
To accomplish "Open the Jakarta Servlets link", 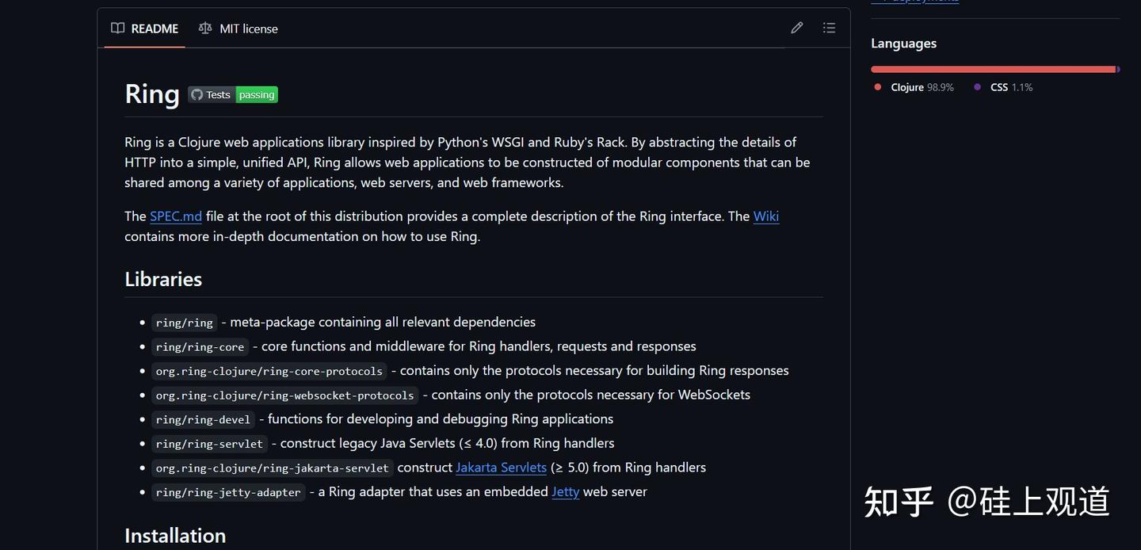I will [x=499, y=466].
